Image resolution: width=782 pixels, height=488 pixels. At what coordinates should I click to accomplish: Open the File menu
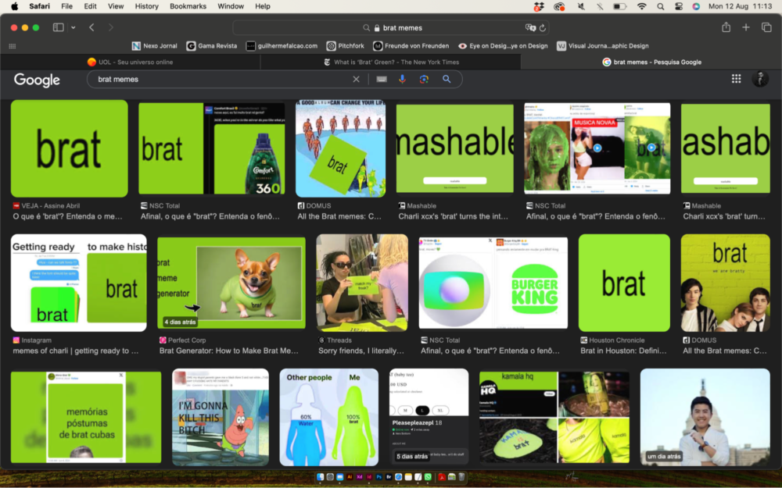point(66,6)
